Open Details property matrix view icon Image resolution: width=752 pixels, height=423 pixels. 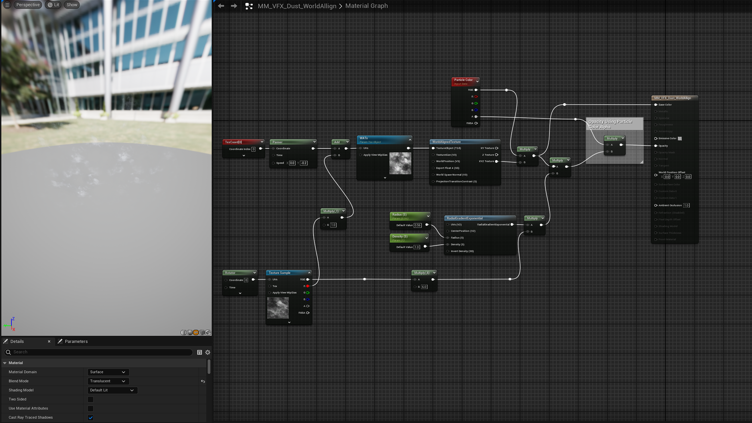[x=199, y=352]
